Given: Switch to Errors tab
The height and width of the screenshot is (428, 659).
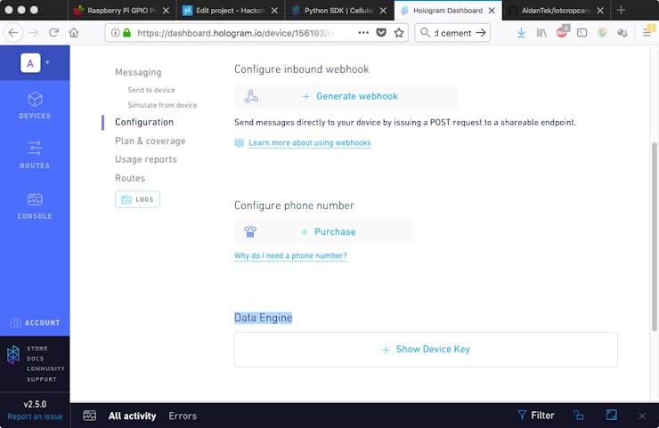Looking at the screenshot, I should tap(183, 416).
